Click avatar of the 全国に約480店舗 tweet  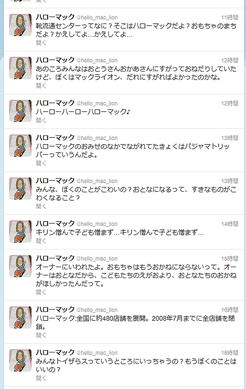[21, 317]
